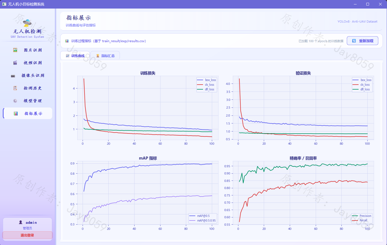Click the 模型管理 gear icon

pos(15,101)
